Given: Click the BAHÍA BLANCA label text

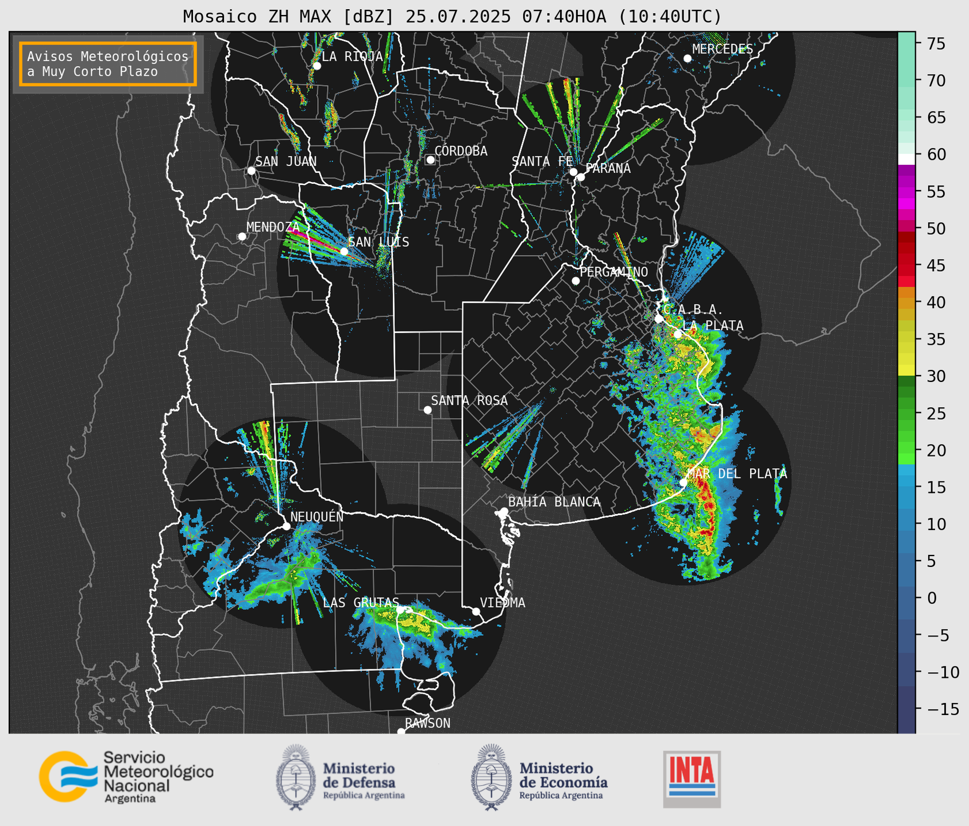Looking at the screenshot, I should click(x=554, y=502).
